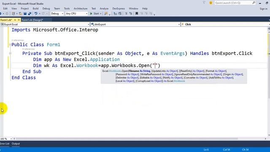Click the increase indent toolbar icon

point(120,14)
